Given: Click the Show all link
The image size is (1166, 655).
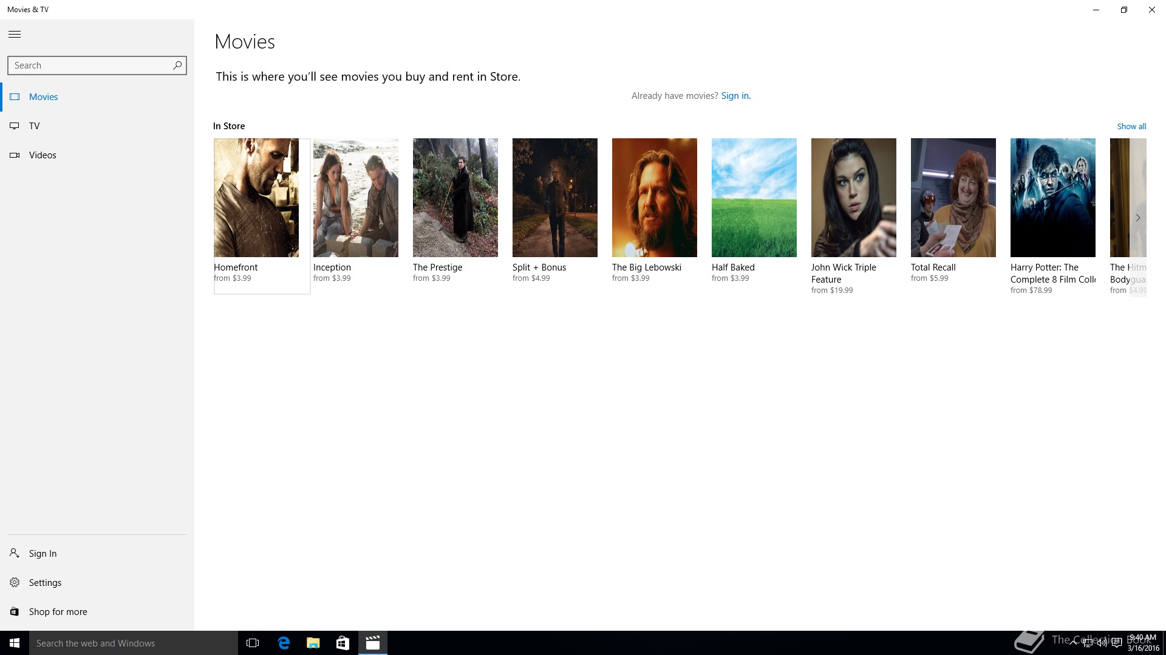Looking at the screenshot, I should tap(1131, 126).
